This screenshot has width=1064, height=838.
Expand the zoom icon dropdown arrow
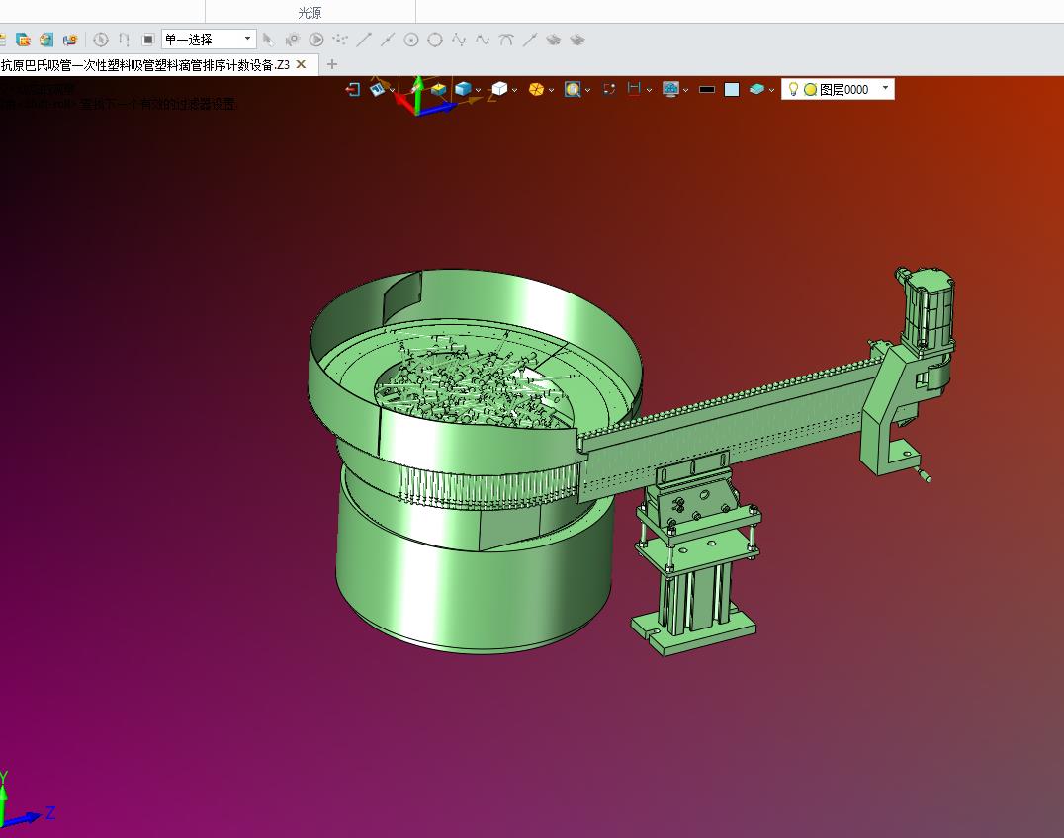(x=587, y=90)
